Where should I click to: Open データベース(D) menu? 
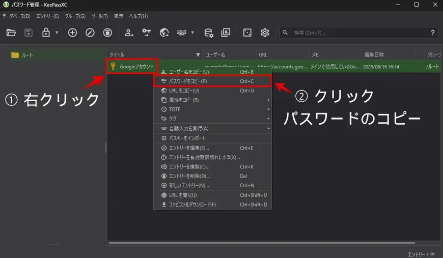pos(16,16)
